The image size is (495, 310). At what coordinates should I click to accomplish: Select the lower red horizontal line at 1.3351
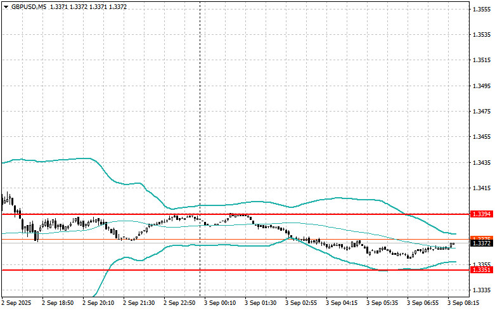point(235,270)
